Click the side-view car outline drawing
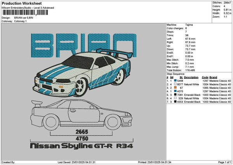 [81, 115]
